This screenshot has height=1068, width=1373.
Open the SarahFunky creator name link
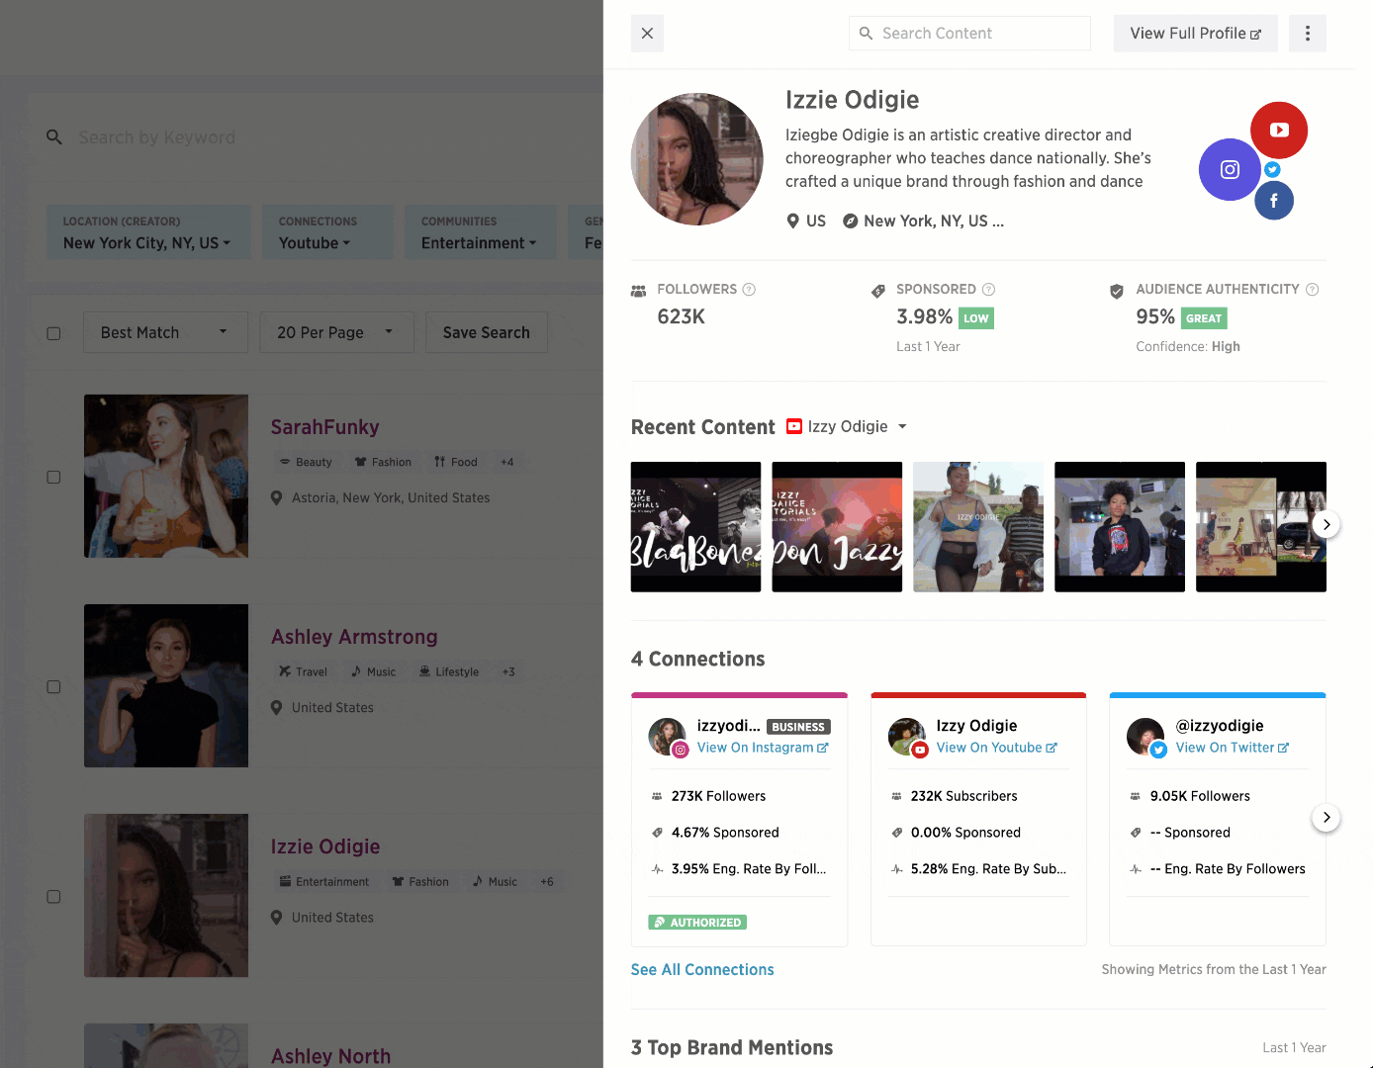[325, 427]
